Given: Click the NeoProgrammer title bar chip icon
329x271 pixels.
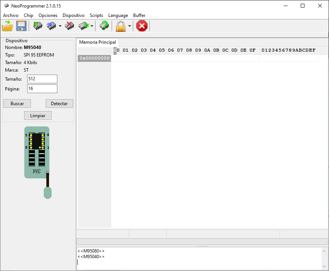Looking at the screenshot, I should coord(6,6).
